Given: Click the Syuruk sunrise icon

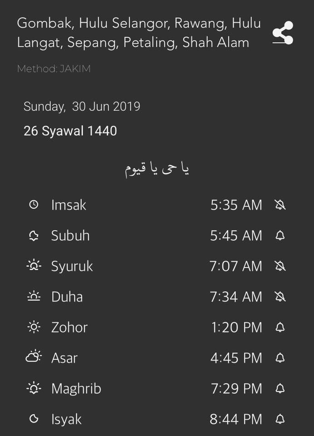Looking at the screenshot, I should 34,266.
